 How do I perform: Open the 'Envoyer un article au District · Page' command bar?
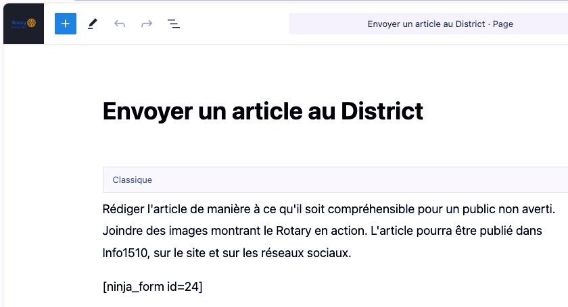[429, 24]
